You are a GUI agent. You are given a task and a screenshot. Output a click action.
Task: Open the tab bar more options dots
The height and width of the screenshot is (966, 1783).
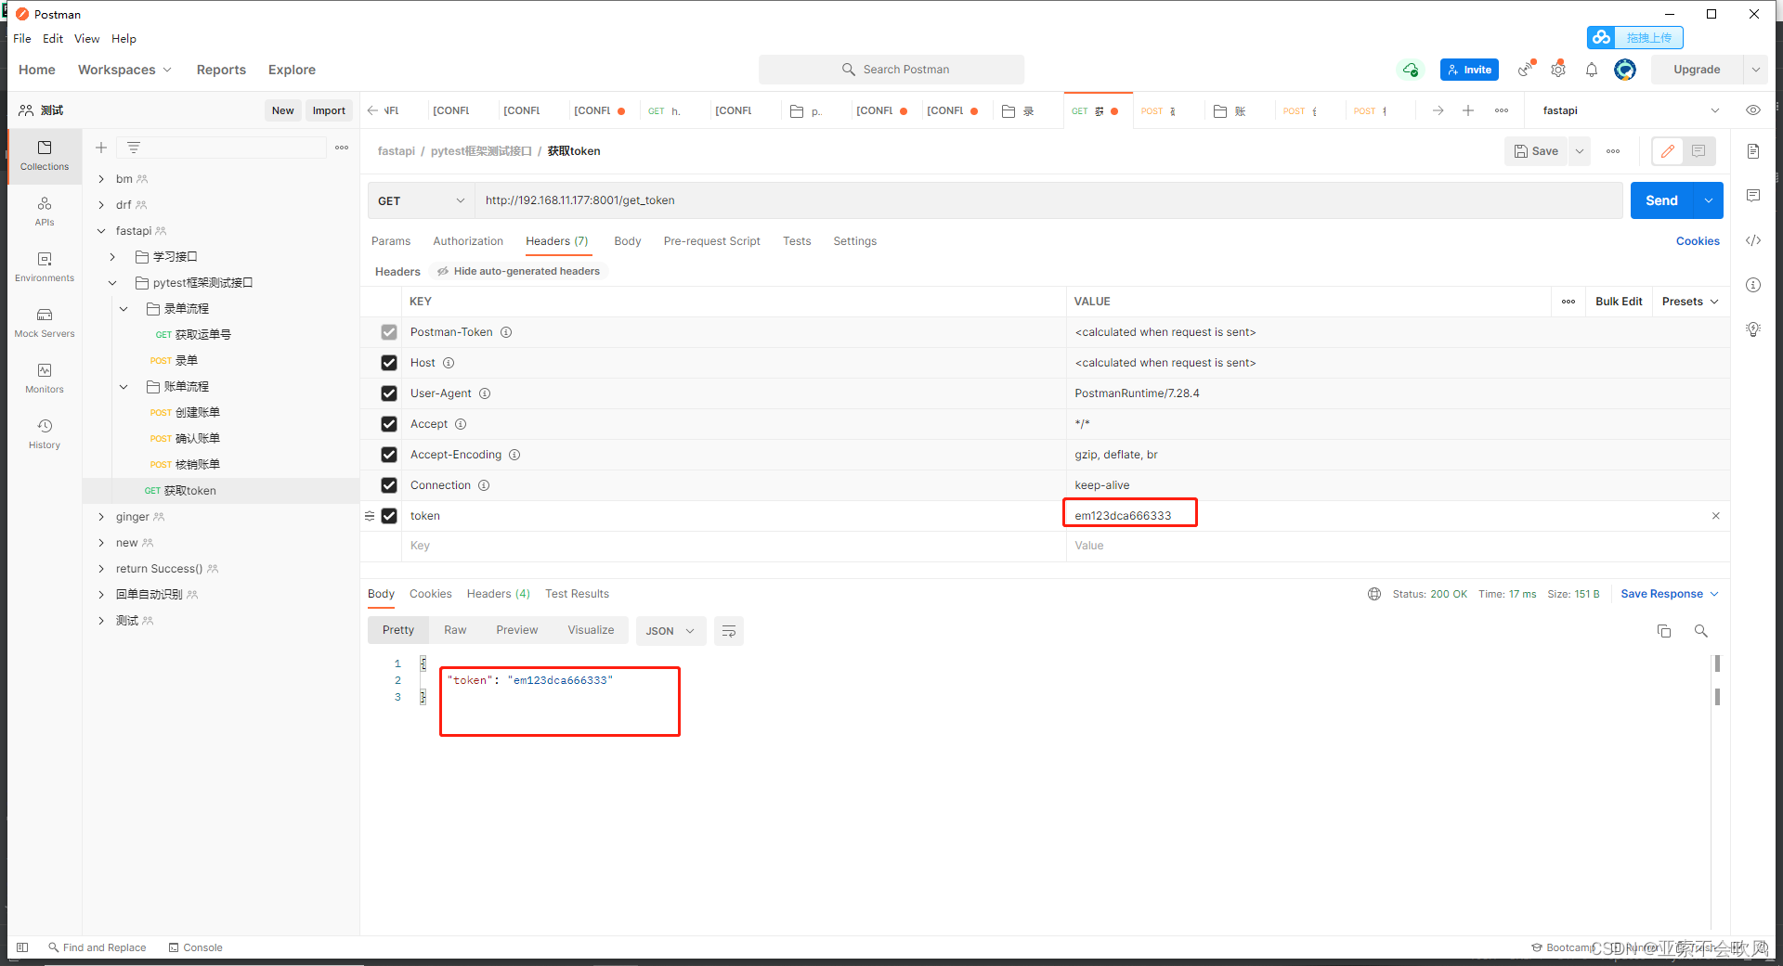1502,110
